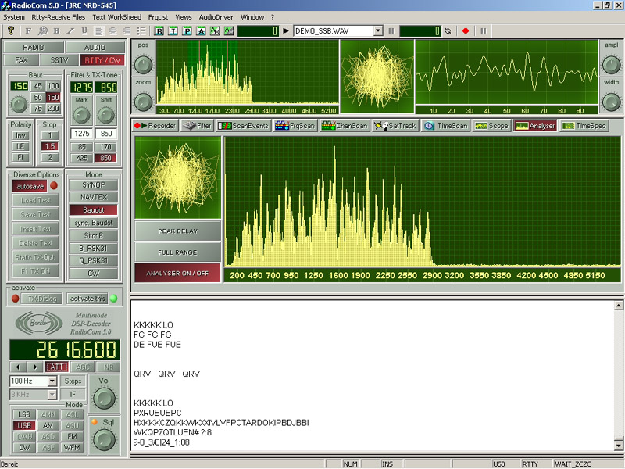This screenshot has width=625, height=469.
Task: Start recording with red record icon
Action: click(x=466, y=30)
